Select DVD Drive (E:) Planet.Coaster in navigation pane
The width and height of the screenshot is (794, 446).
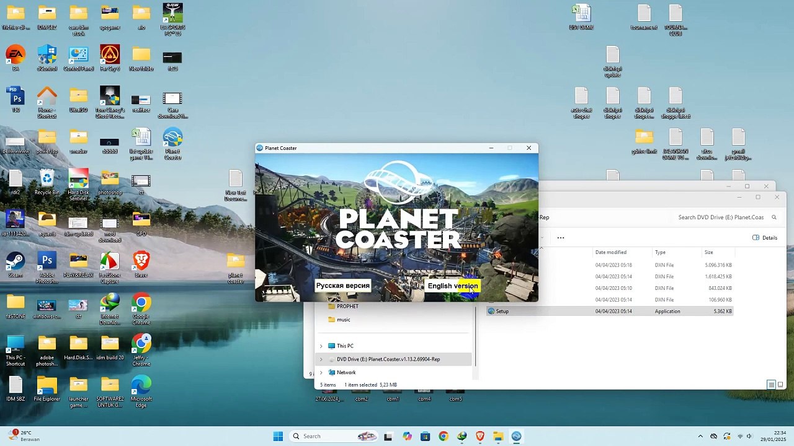pyautogui.click(x=388, y=359)
